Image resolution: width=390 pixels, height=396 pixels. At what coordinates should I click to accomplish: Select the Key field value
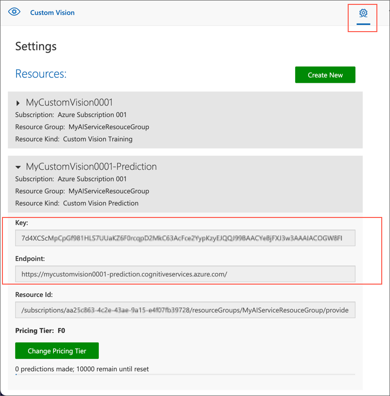point(185,238)
